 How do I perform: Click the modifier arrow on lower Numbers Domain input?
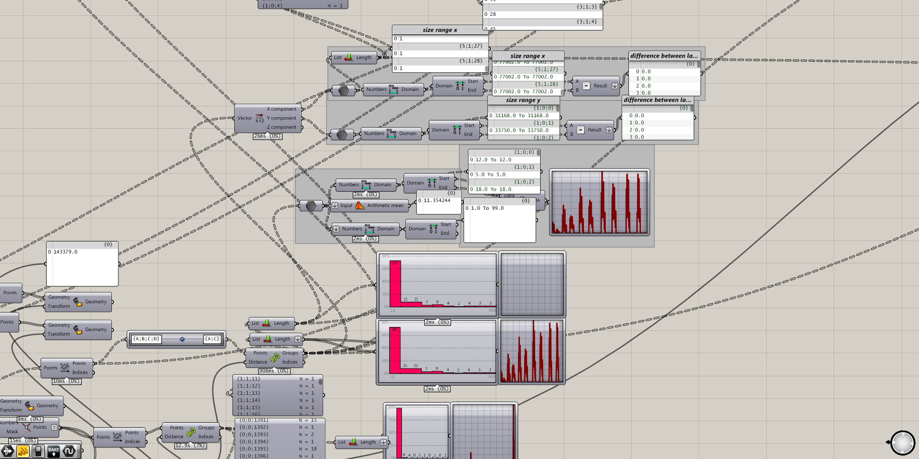(x=336, y=229)
